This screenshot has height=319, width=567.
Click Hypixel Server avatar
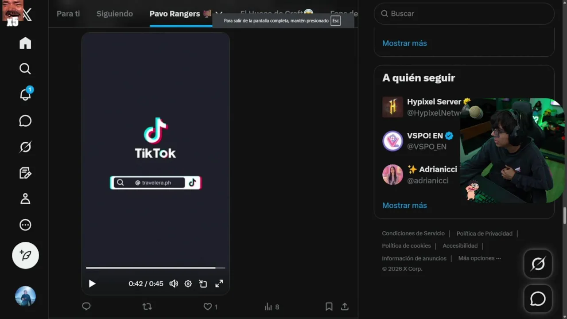click(x=392, y=107)
